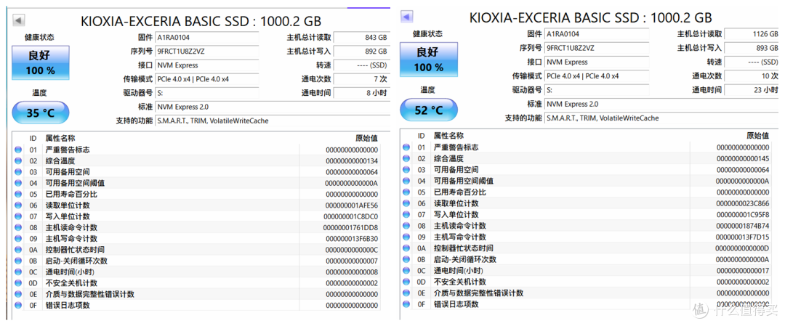Click 已用寿命百分比 row name in the 52 °C window
The height and width of the screenshot is (326, 785).
[x=459, y=192]
